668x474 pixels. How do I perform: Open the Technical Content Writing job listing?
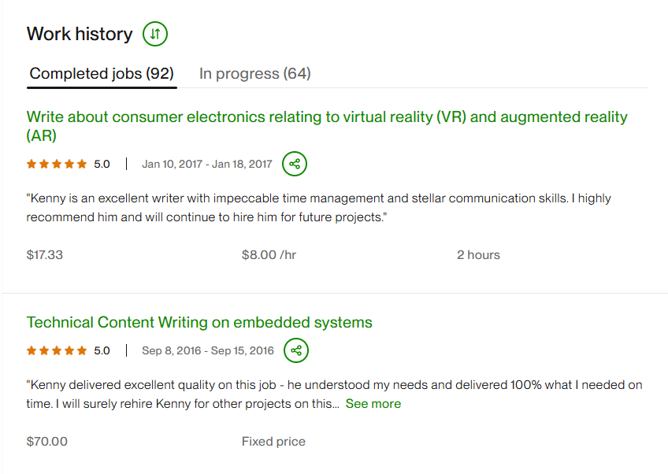199,322
